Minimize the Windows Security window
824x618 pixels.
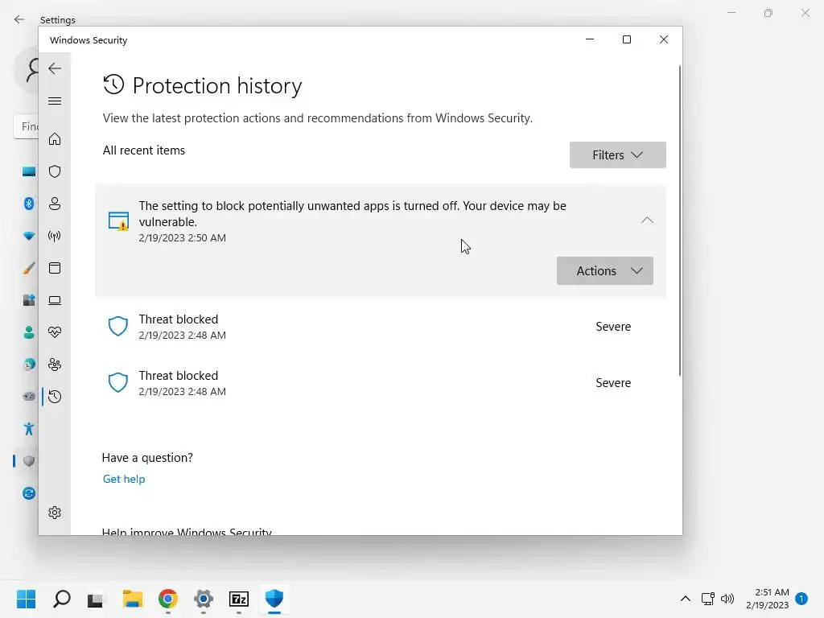tap(590, 39)
